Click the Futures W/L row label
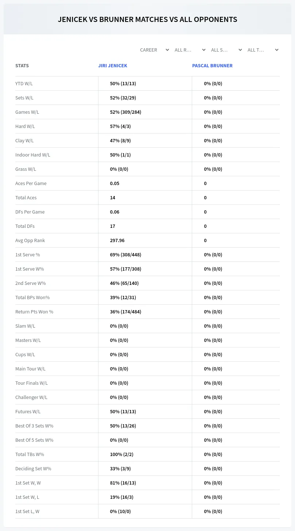Viewport: 295px width, 531px height. coord(28,411)
